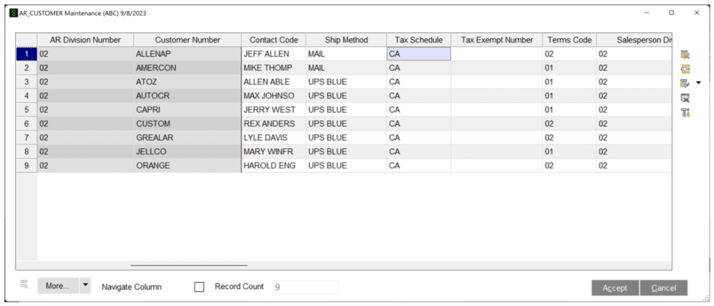Click the Tax Schedule column header
The image size is (714, 306).
click(x=418, y=40)
